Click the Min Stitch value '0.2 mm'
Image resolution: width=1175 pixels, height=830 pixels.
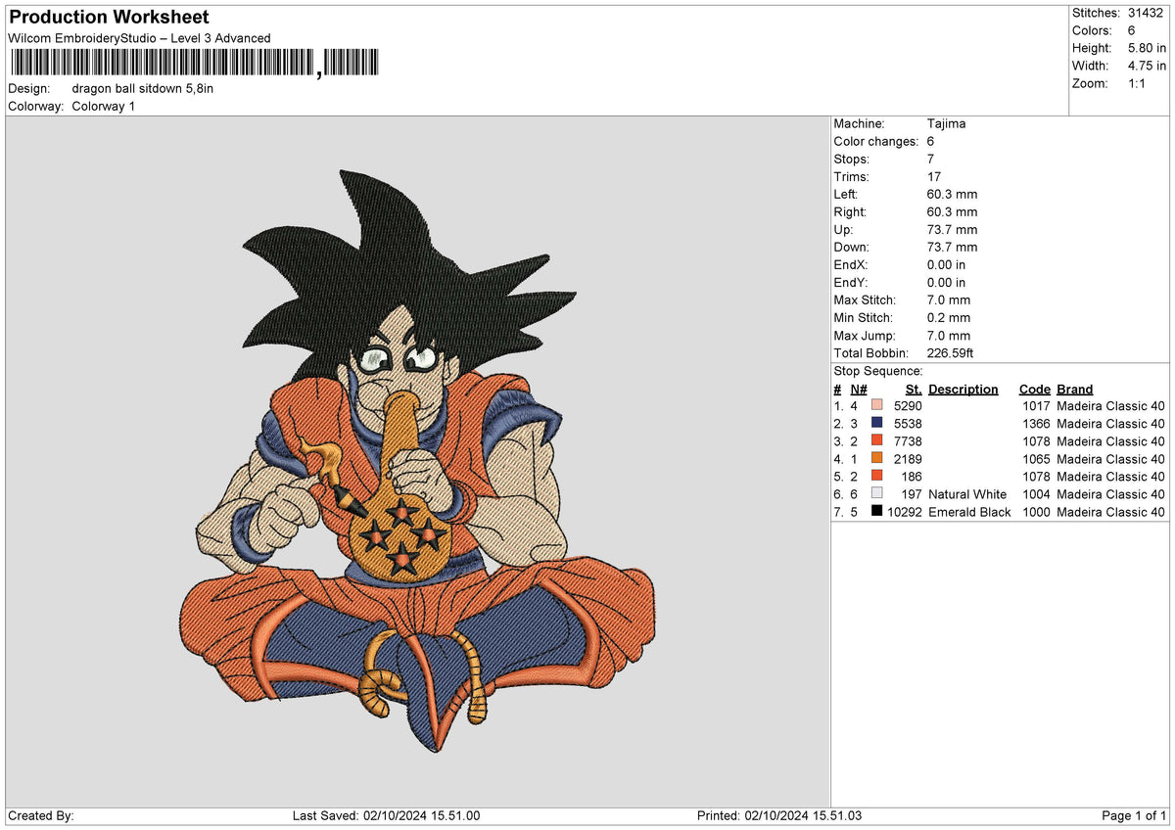[949, 317]
